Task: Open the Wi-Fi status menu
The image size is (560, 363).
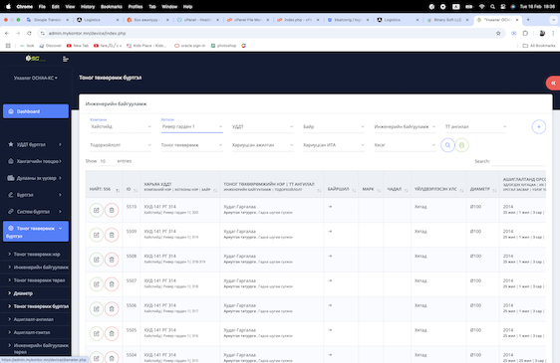Action: point(481,6)
